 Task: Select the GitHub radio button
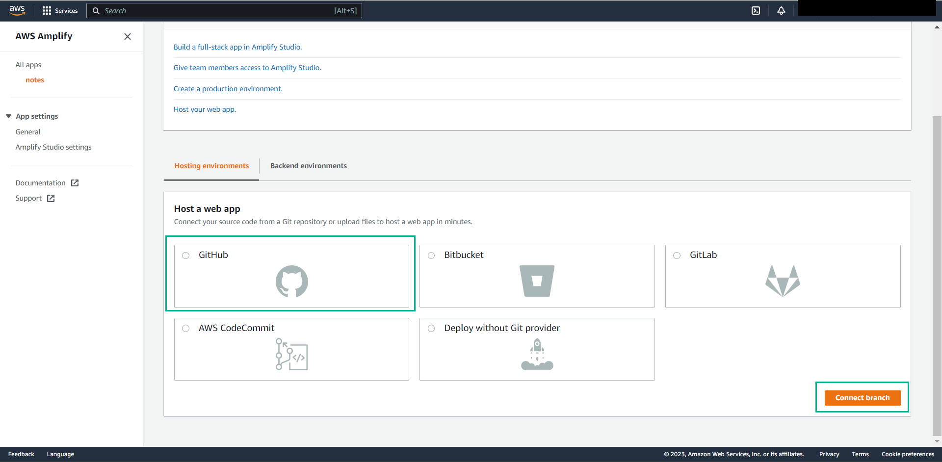coord(185,256)
